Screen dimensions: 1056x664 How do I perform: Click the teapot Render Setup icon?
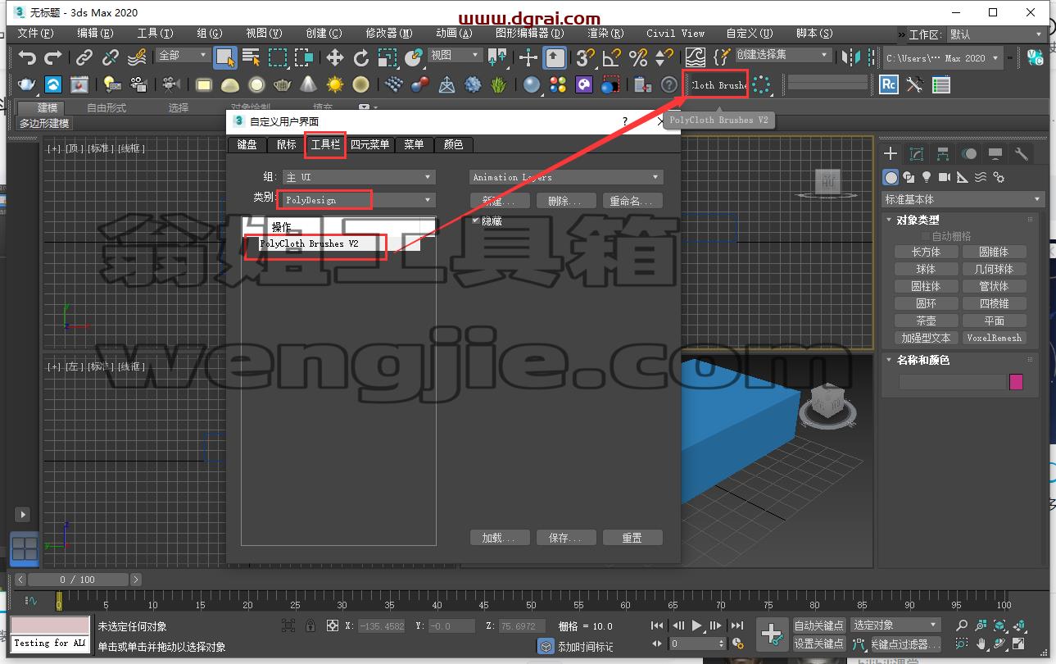point(27,84)
